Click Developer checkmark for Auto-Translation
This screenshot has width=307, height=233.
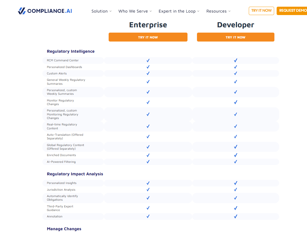(235, 137)
